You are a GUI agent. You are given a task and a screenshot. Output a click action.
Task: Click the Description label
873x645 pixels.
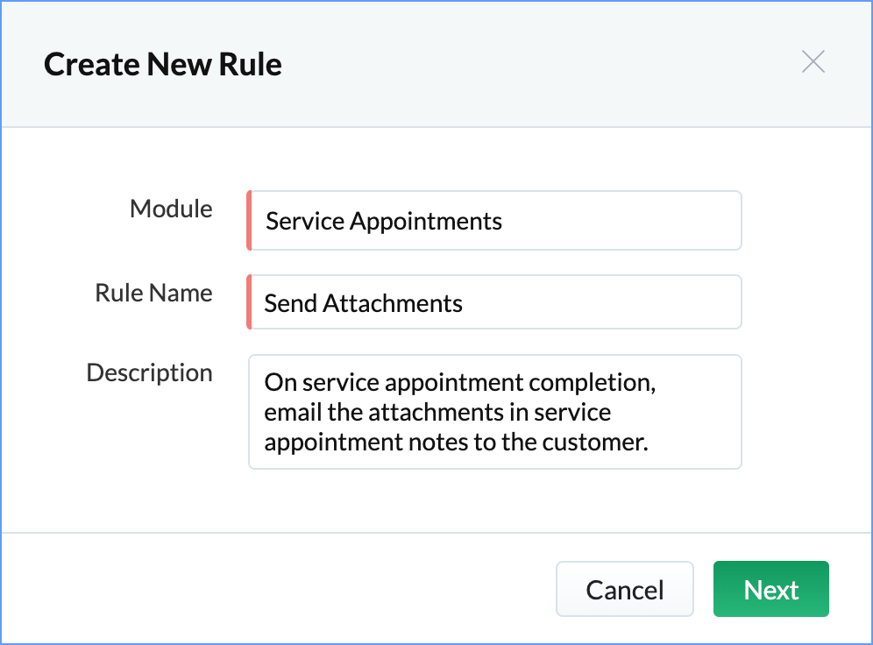coord(149,373)
